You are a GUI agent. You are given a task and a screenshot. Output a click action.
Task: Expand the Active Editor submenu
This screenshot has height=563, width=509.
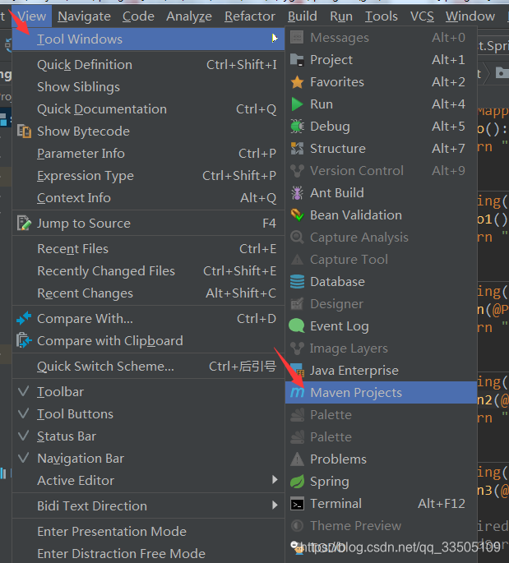pos(148,481)
